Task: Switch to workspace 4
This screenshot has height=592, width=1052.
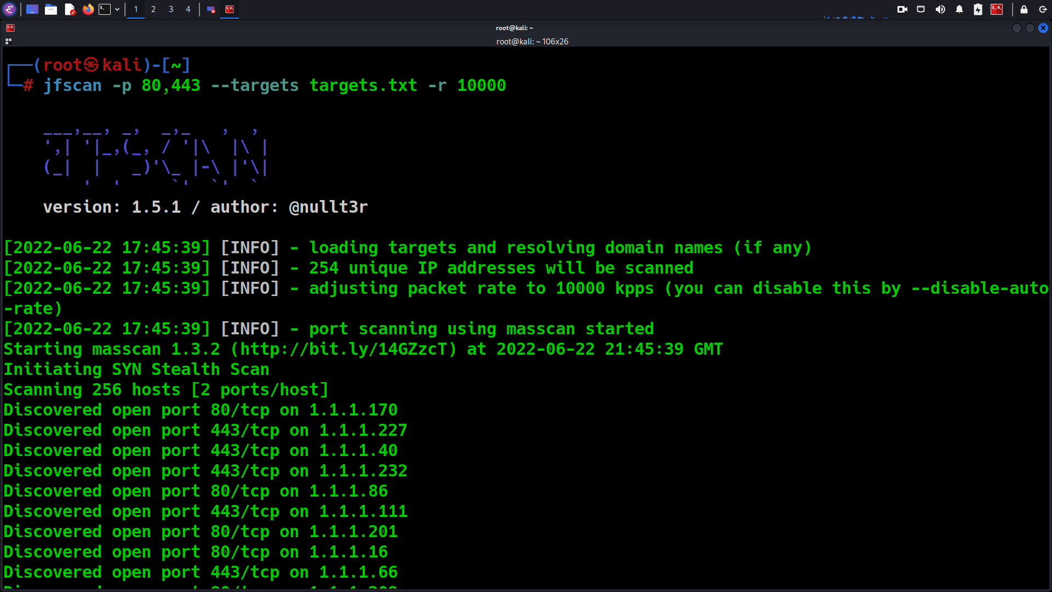Action: (x=188, y=9)
